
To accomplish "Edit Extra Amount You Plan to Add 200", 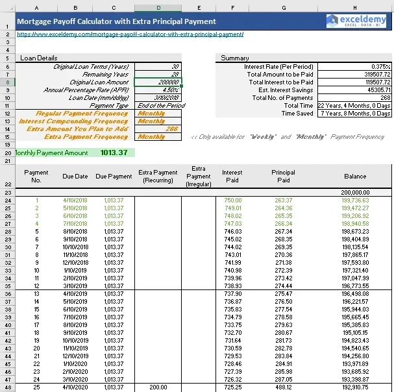I will tap(158, 129).
